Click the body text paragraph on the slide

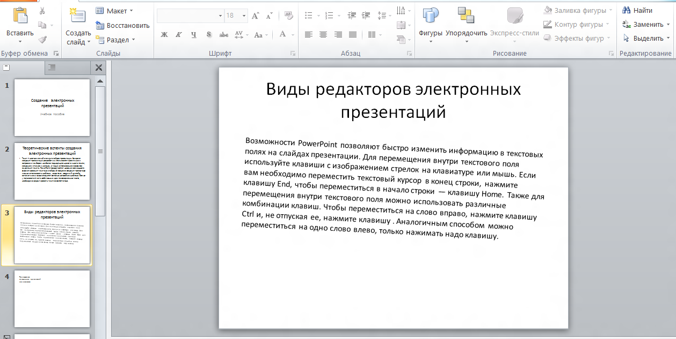392,189
